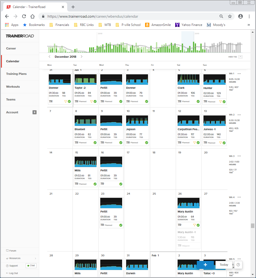This screenshot has width=256, height=278.
Task: Open the Forum link
Action: (11, 251)
